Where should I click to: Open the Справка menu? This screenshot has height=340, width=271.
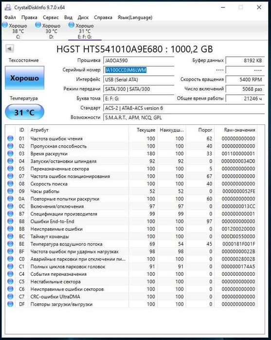[103, 17]
